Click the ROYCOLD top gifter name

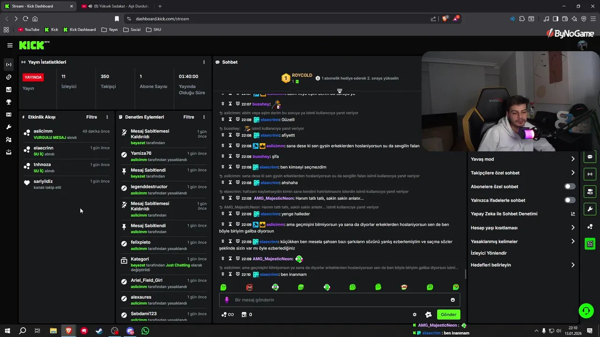[x=302, y=75]
